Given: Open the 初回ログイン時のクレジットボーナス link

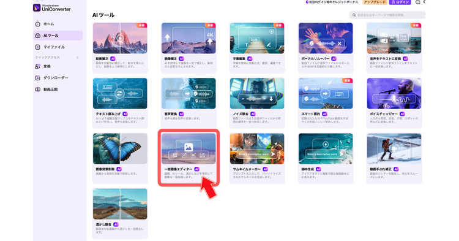Looking at the screenshot, I should pyautogui.click(x=332, y=2).
